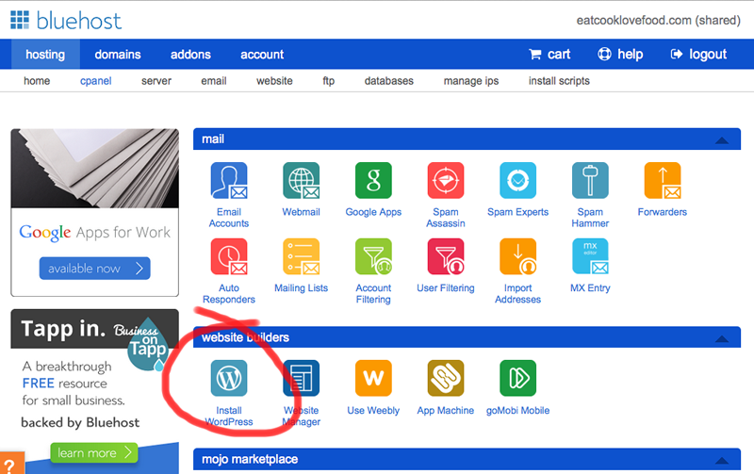Image resolution: width=754 pixels, height=474 pixels.
Task: Select the hosting tab
Action: 45,55
